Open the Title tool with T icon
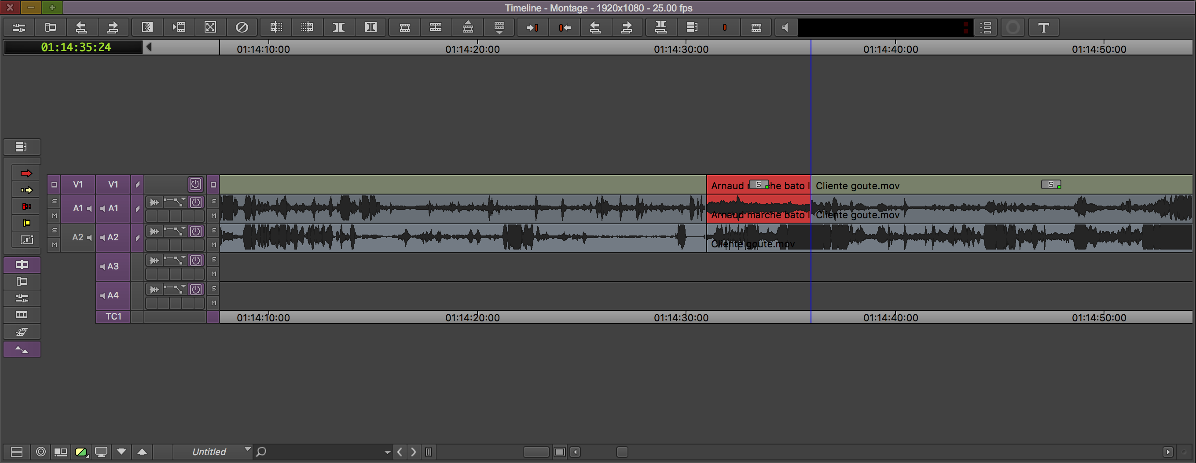The image size is (1196, 463). [1043, 27]
